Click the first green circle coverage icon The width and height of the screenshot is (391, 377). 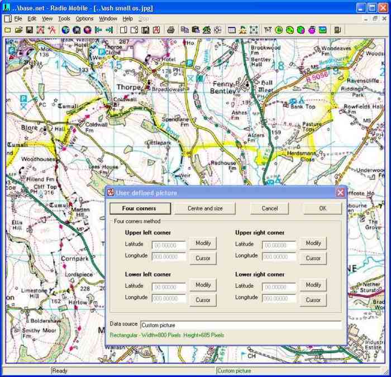279,30
